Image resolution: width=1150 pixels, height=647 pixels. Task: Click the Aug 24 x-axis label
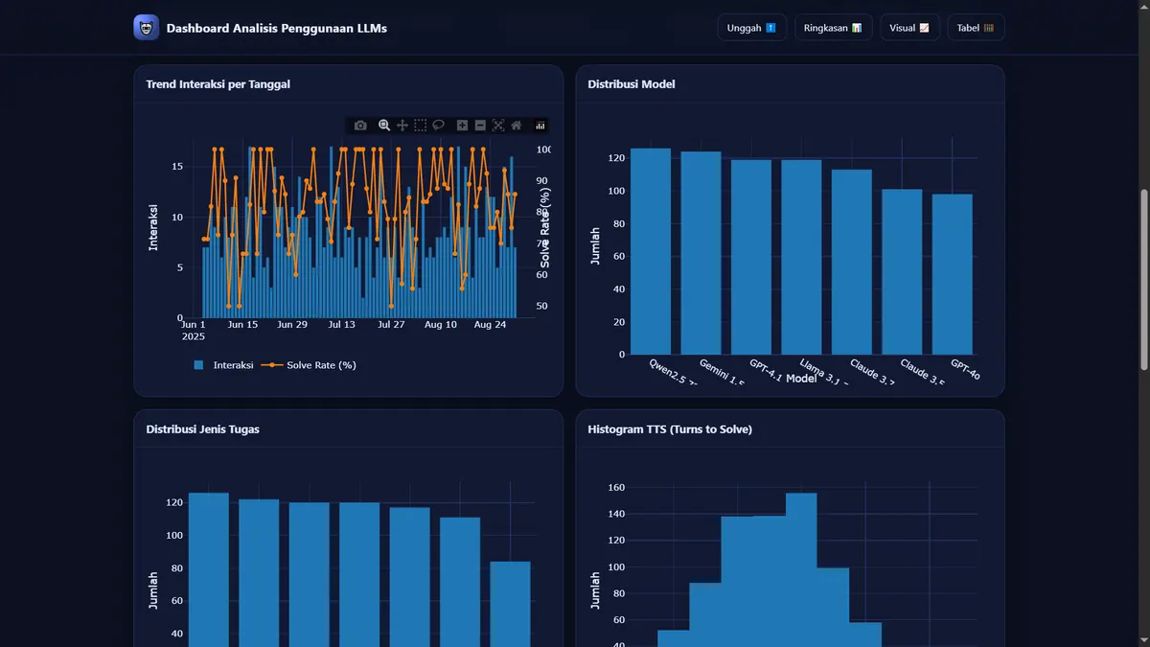point(490,325)
